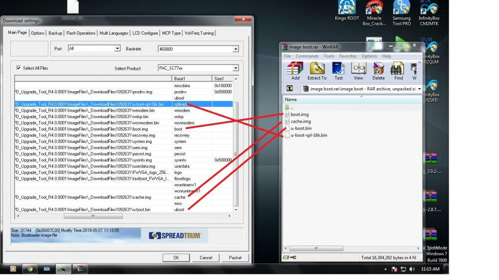Click Chrome icon in the taskbar

[x=30, y=269]
